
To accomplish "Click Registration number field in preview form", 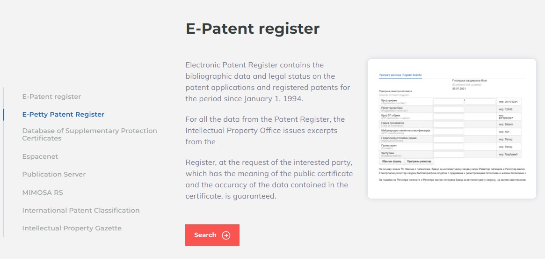I will coord(448,109).
